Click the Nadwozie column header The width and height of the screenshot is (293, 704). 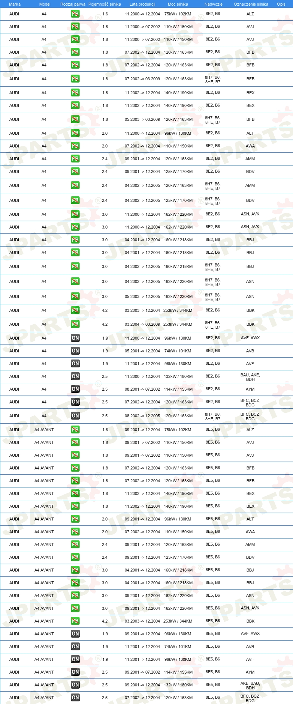point(214,4)
